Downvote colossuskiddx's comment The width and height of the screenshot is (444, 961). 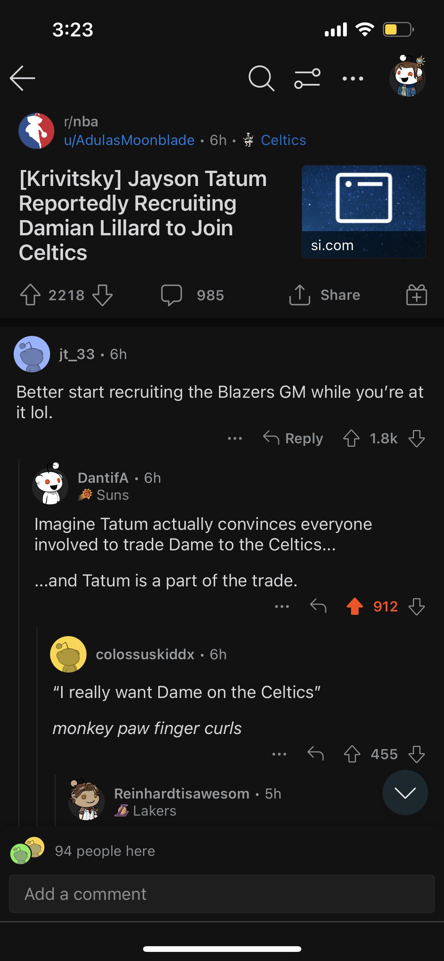(x=416, y=754)
